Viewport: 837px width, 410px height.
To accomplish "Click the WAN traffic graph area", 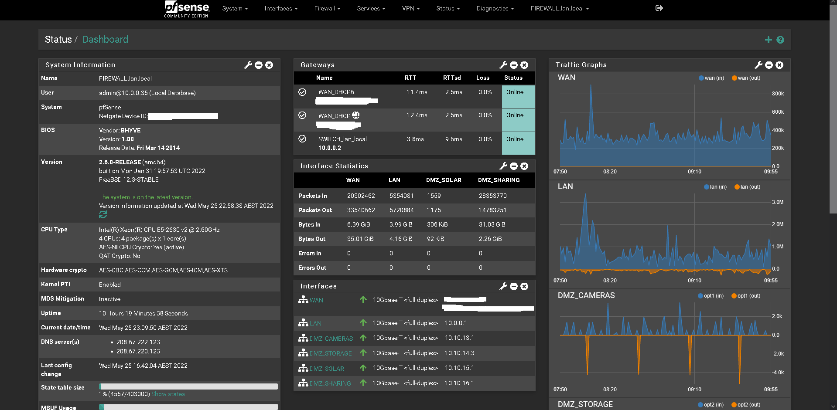I will click(x=665, y=125).
